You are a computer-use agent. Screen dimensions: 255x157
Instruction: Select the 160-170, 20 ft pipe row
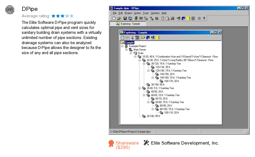tap(171, 81)
